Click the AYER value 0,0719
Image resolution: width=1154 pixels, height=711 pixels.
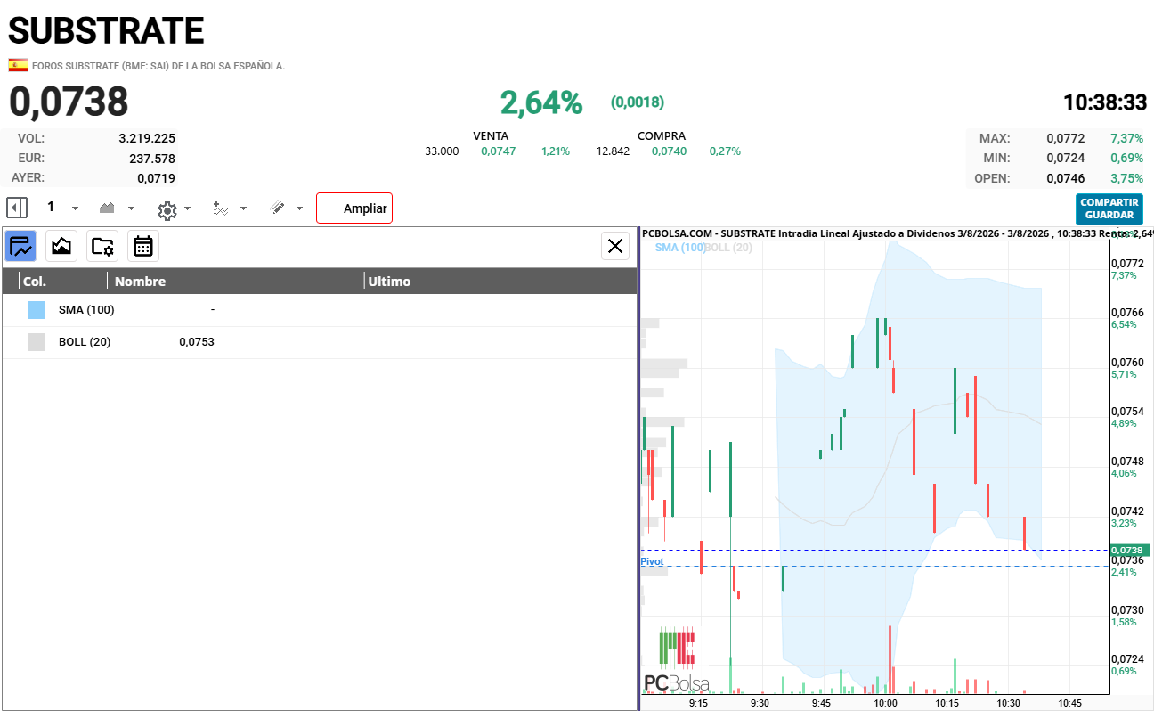(x=156, y=178)
